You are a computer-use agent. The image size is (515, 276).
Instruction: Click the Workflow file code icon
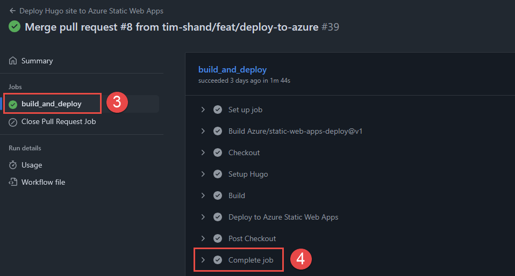click(13, 182)
